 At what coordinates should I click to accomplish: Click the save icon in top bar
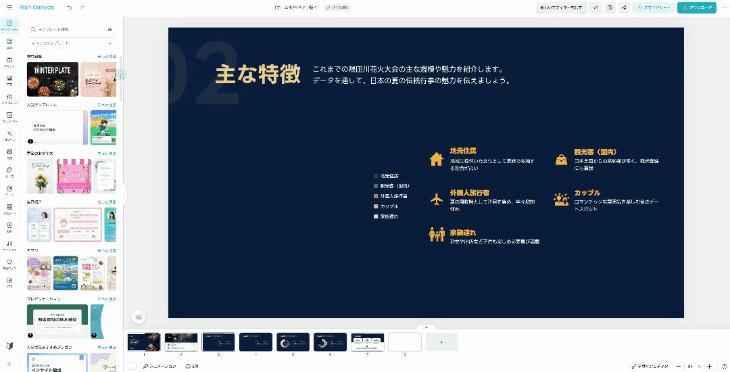point(610,7)
